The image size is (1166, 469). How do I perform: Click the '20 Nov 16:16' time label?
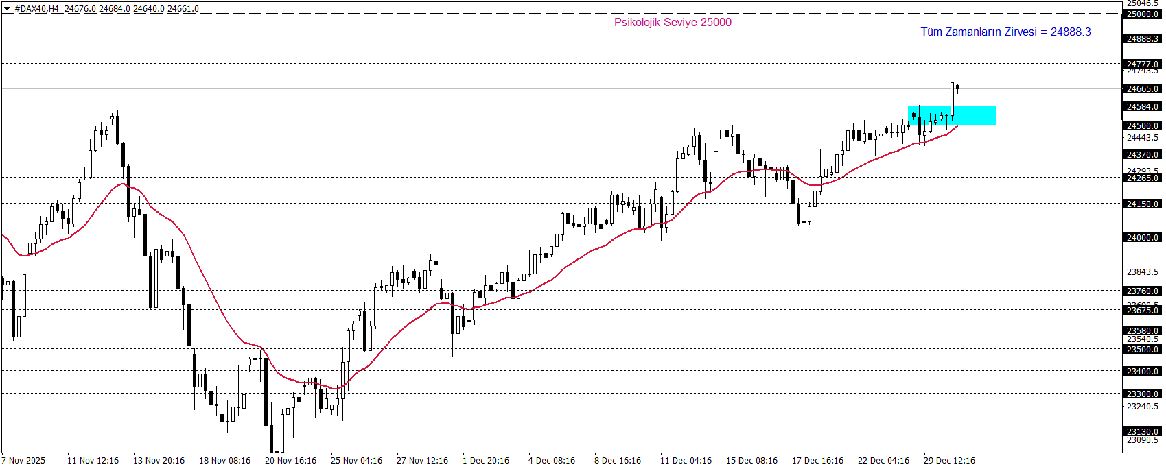[290, 460]
